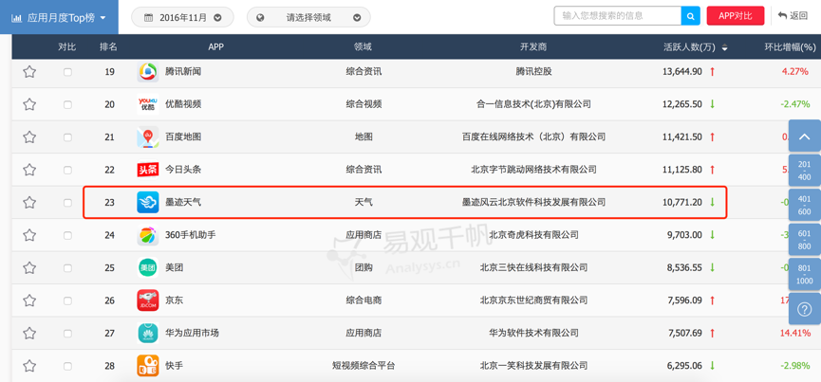Star the 华为应用市场 row as favorite
The width and height of the screenshot is (821, 382).
(x=29, y=333)
